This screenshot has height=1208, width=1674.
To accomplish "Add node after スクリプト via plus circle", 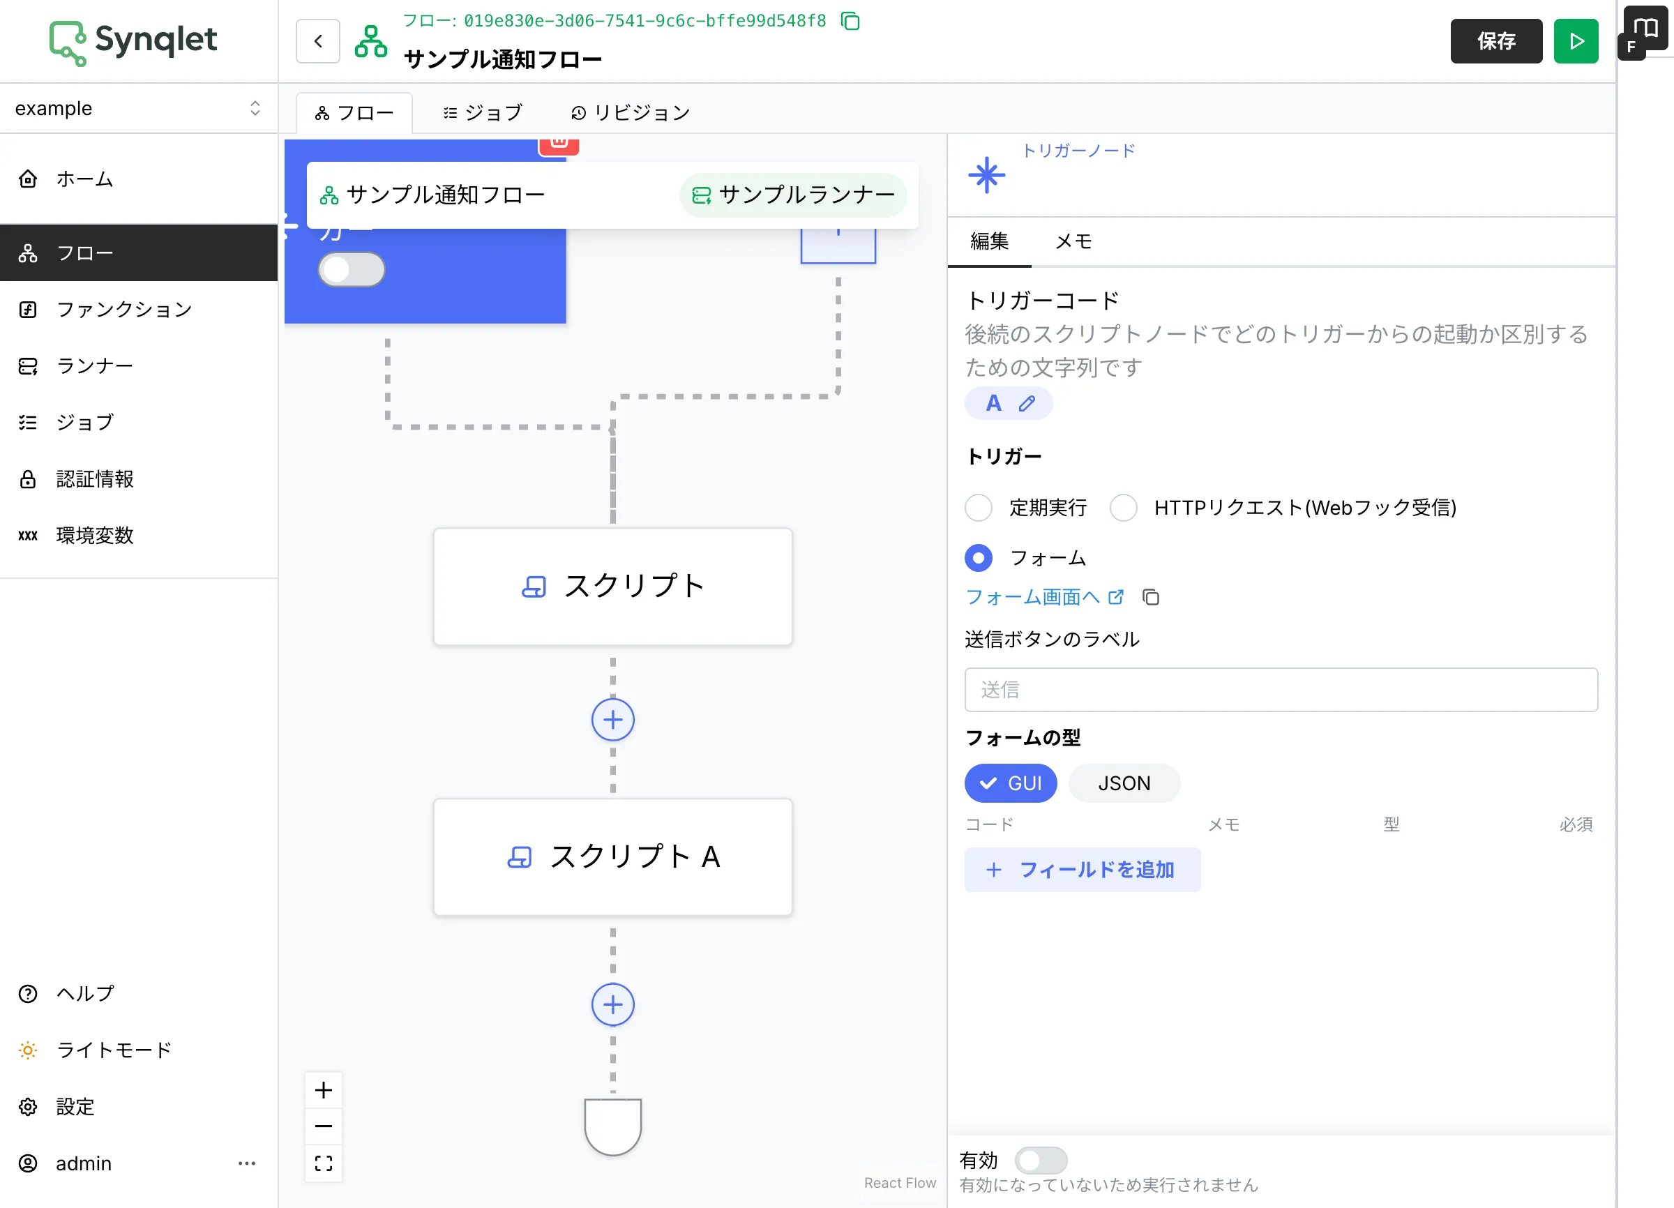I will pos(612,720).
